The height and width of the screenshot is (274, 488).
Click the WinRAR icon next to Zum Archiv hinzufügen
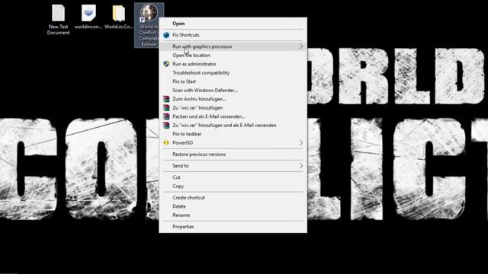point(166,99)
